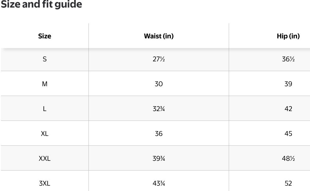Click the Waist (in) column header
This screenshot has height=191, width=310.
pyautogui.click(x=158, y=36)
